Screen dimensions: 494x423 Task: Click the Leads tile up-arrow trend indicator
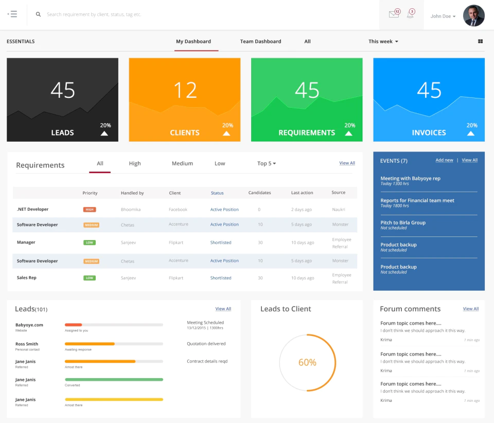click(x=104, y=133)
